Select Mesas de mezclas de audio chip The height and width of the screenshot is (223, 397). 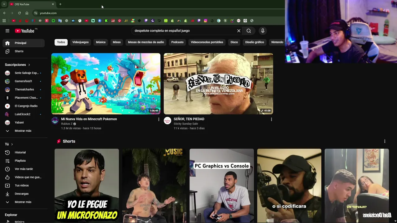(x=146, y=42)
